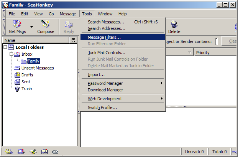Viewport: 238px width, 157px height.
Task: Click the Subject or Sender search field
Action: (216, 41)
